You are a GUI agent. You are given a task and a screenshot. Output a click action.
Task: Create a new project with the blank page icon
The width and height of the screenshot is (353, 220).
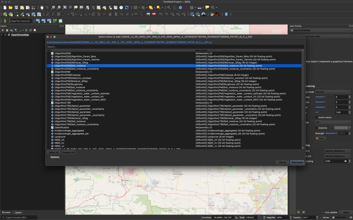click(x=5, y=8)
